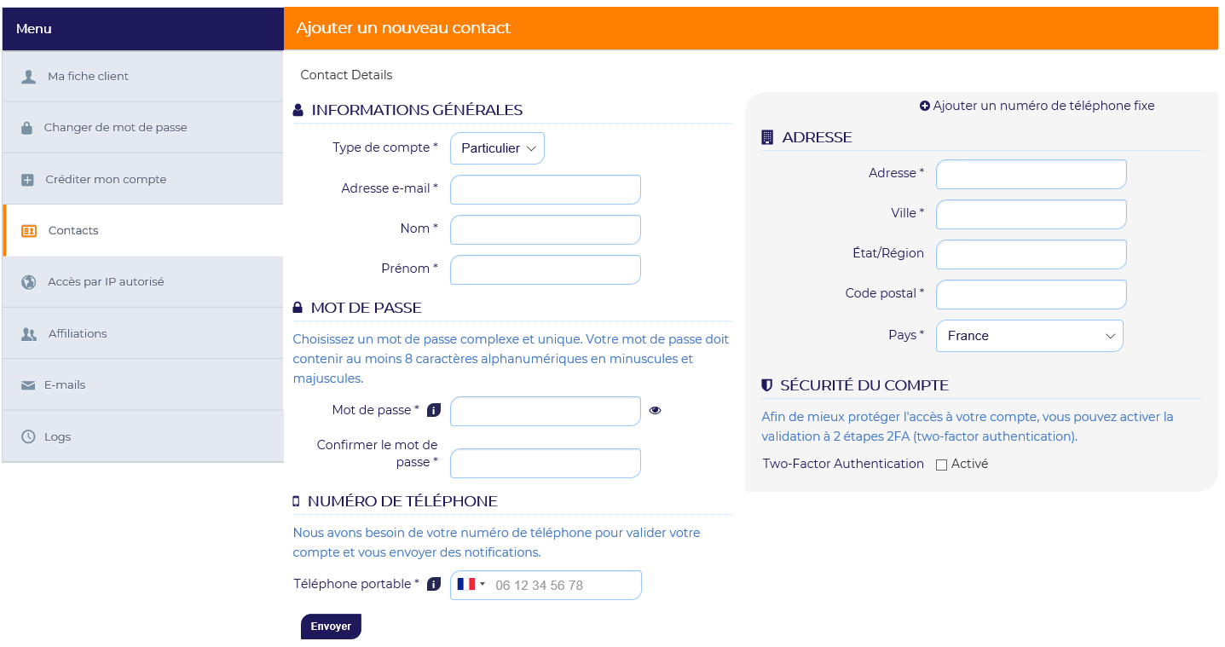Click the info icon next to Mot de passe
Screen dimensions: 1225x647
pyautogui.click(x=433, y=410)
